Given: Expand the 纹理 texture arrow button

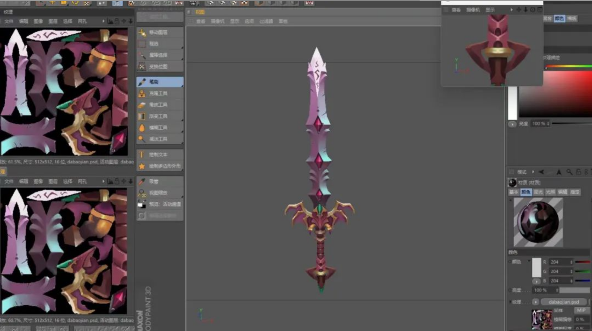Looking at the screenshot, I should click(x=535, y=302).
